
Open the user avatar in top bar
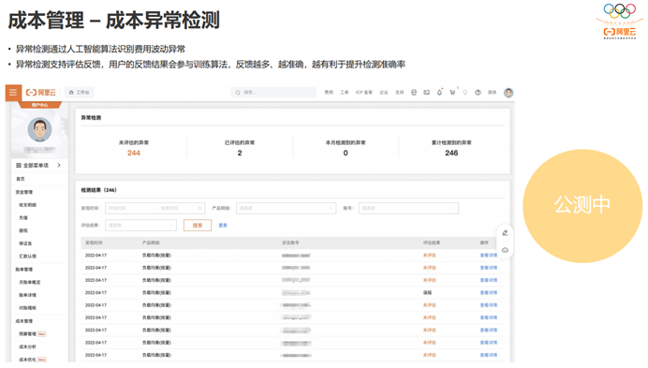[508, 93]
